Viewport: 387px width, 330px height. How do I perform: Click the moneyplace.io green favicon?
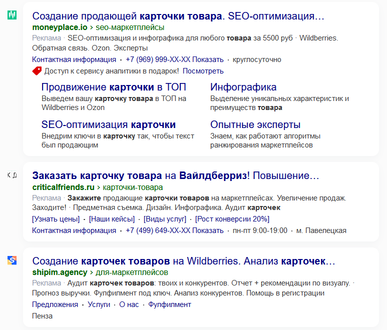point(12,15)
